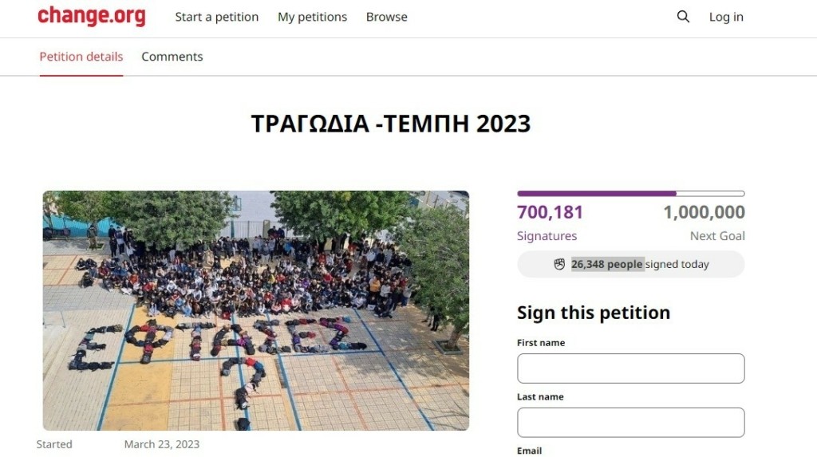Screen dimensions: 817x457
Task: Click the 26,348 people signed today banner
Action: point(631,264)
